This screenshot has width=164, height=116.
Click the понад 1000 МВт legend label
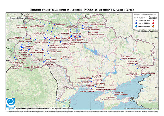pyautogui.click(x=144, y=26)
